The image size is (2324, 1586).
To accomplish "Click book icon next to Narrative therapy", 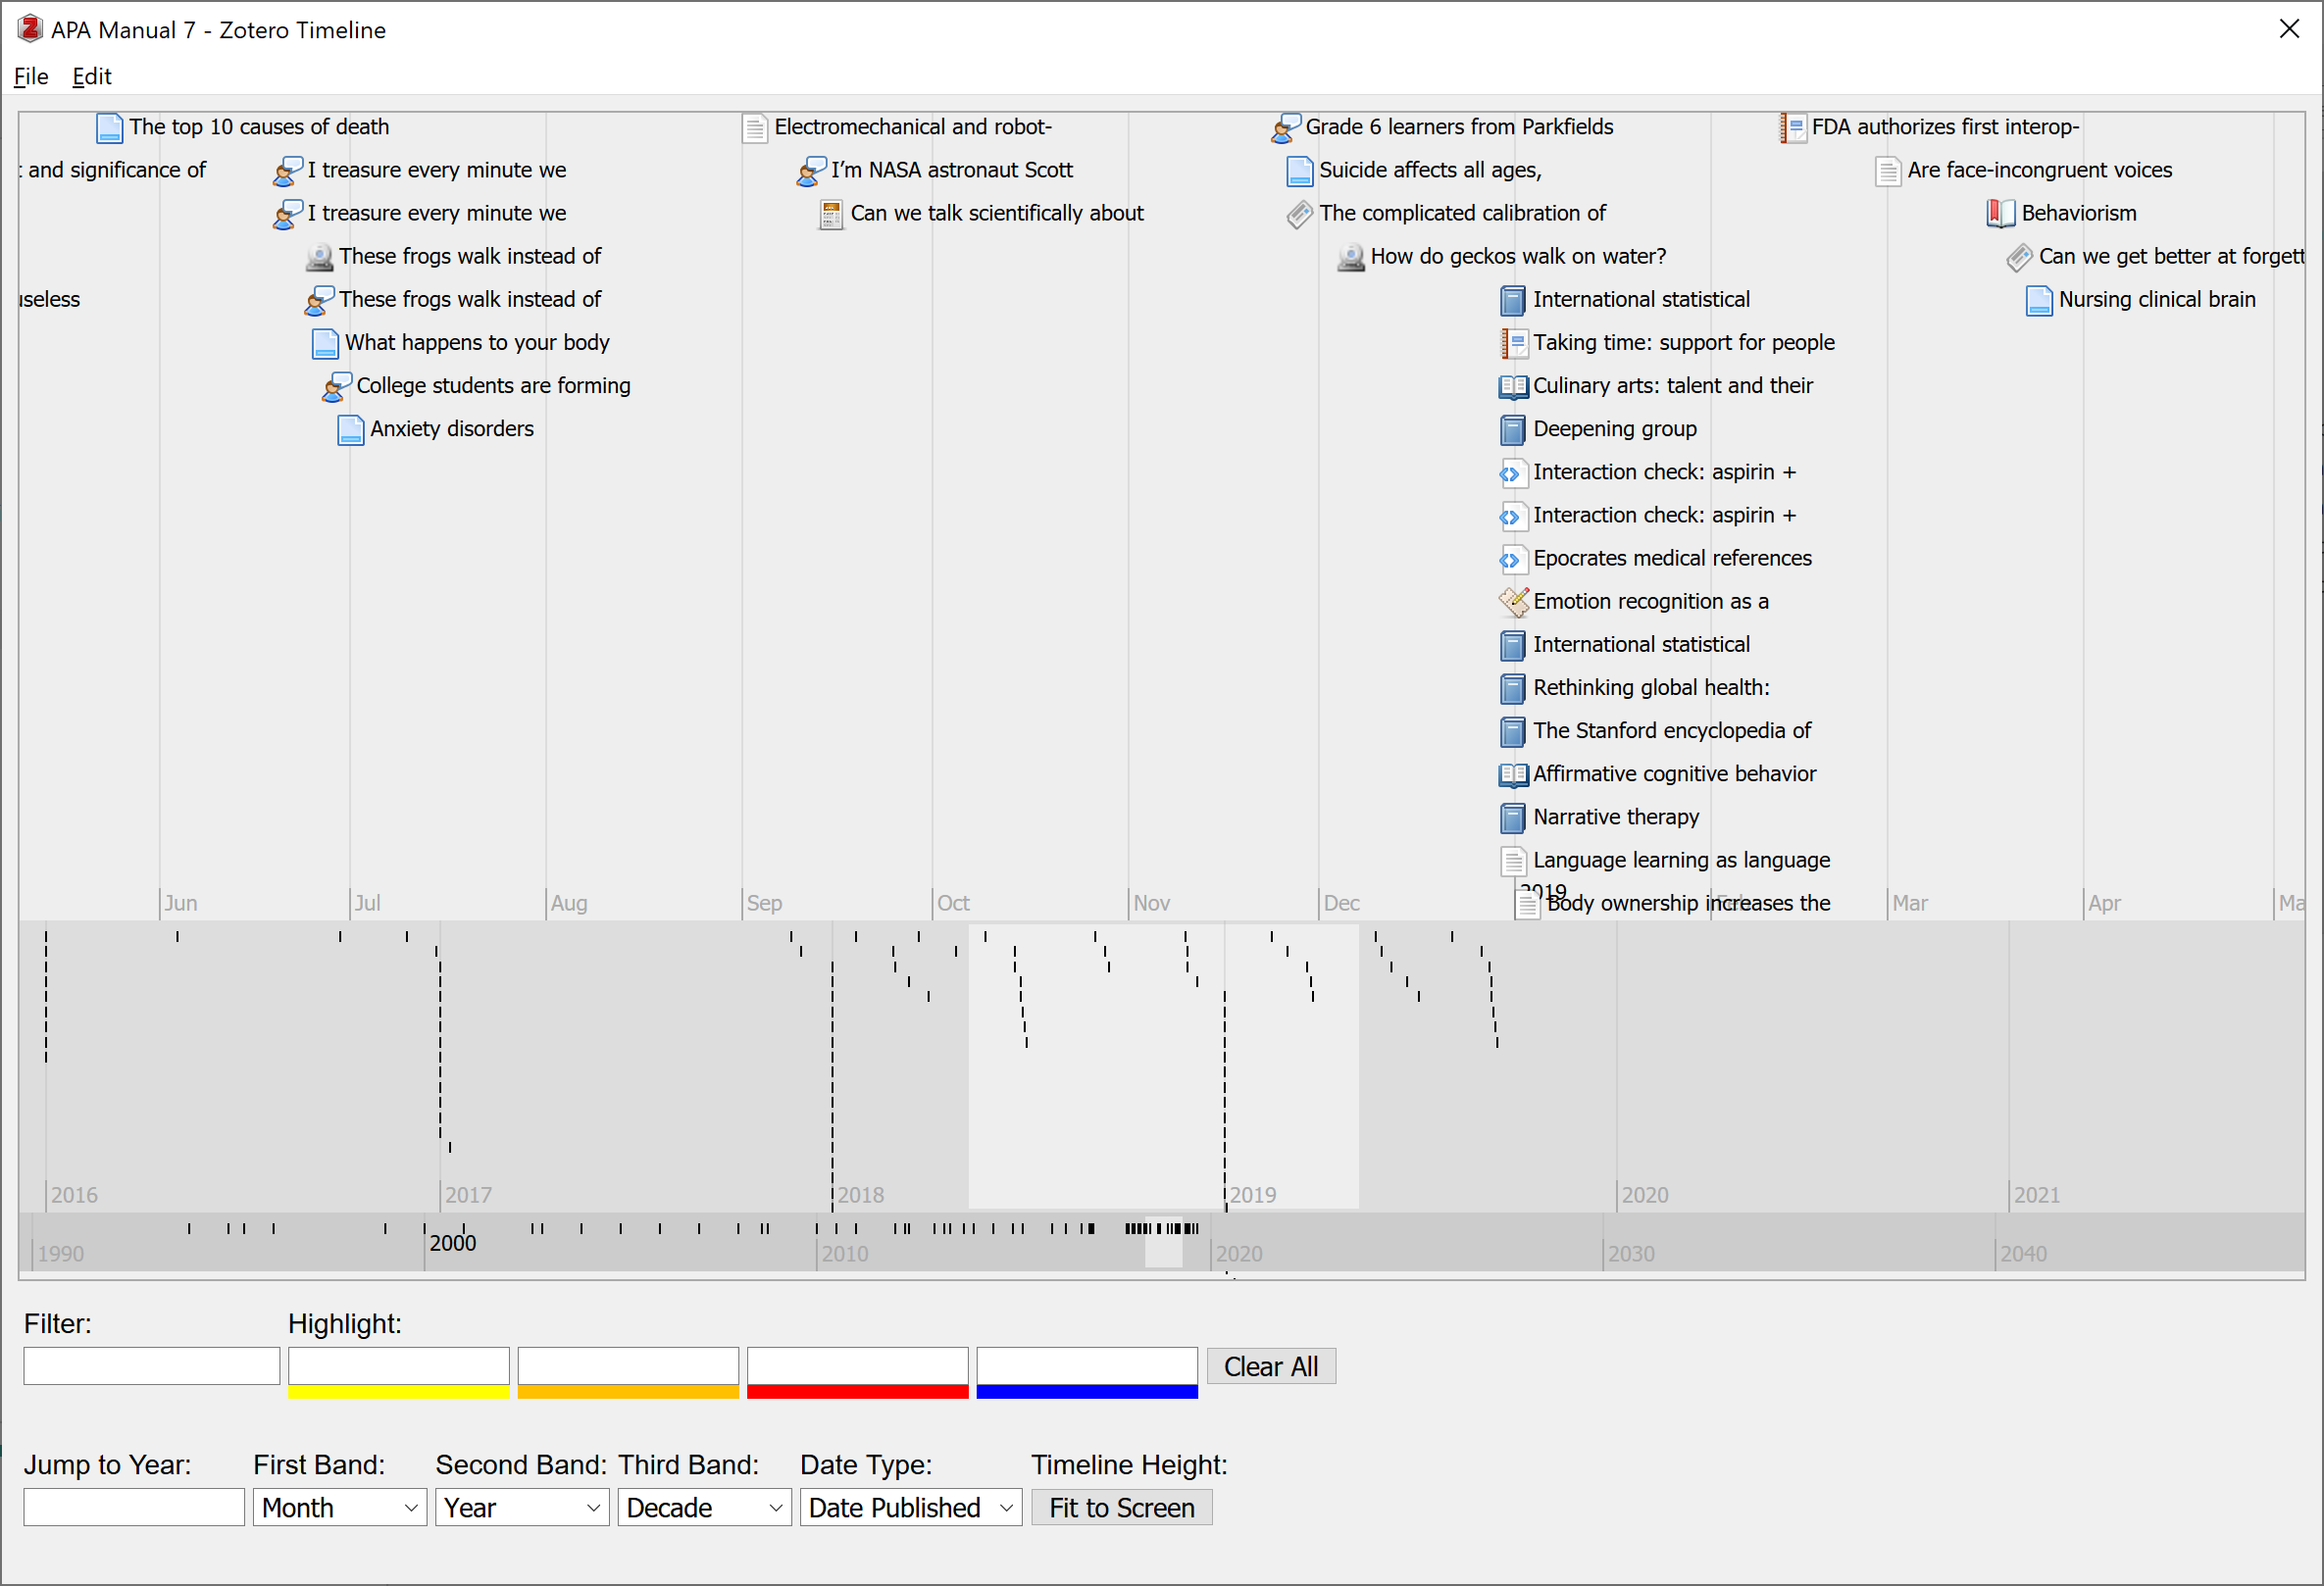I will [1513, 818].
